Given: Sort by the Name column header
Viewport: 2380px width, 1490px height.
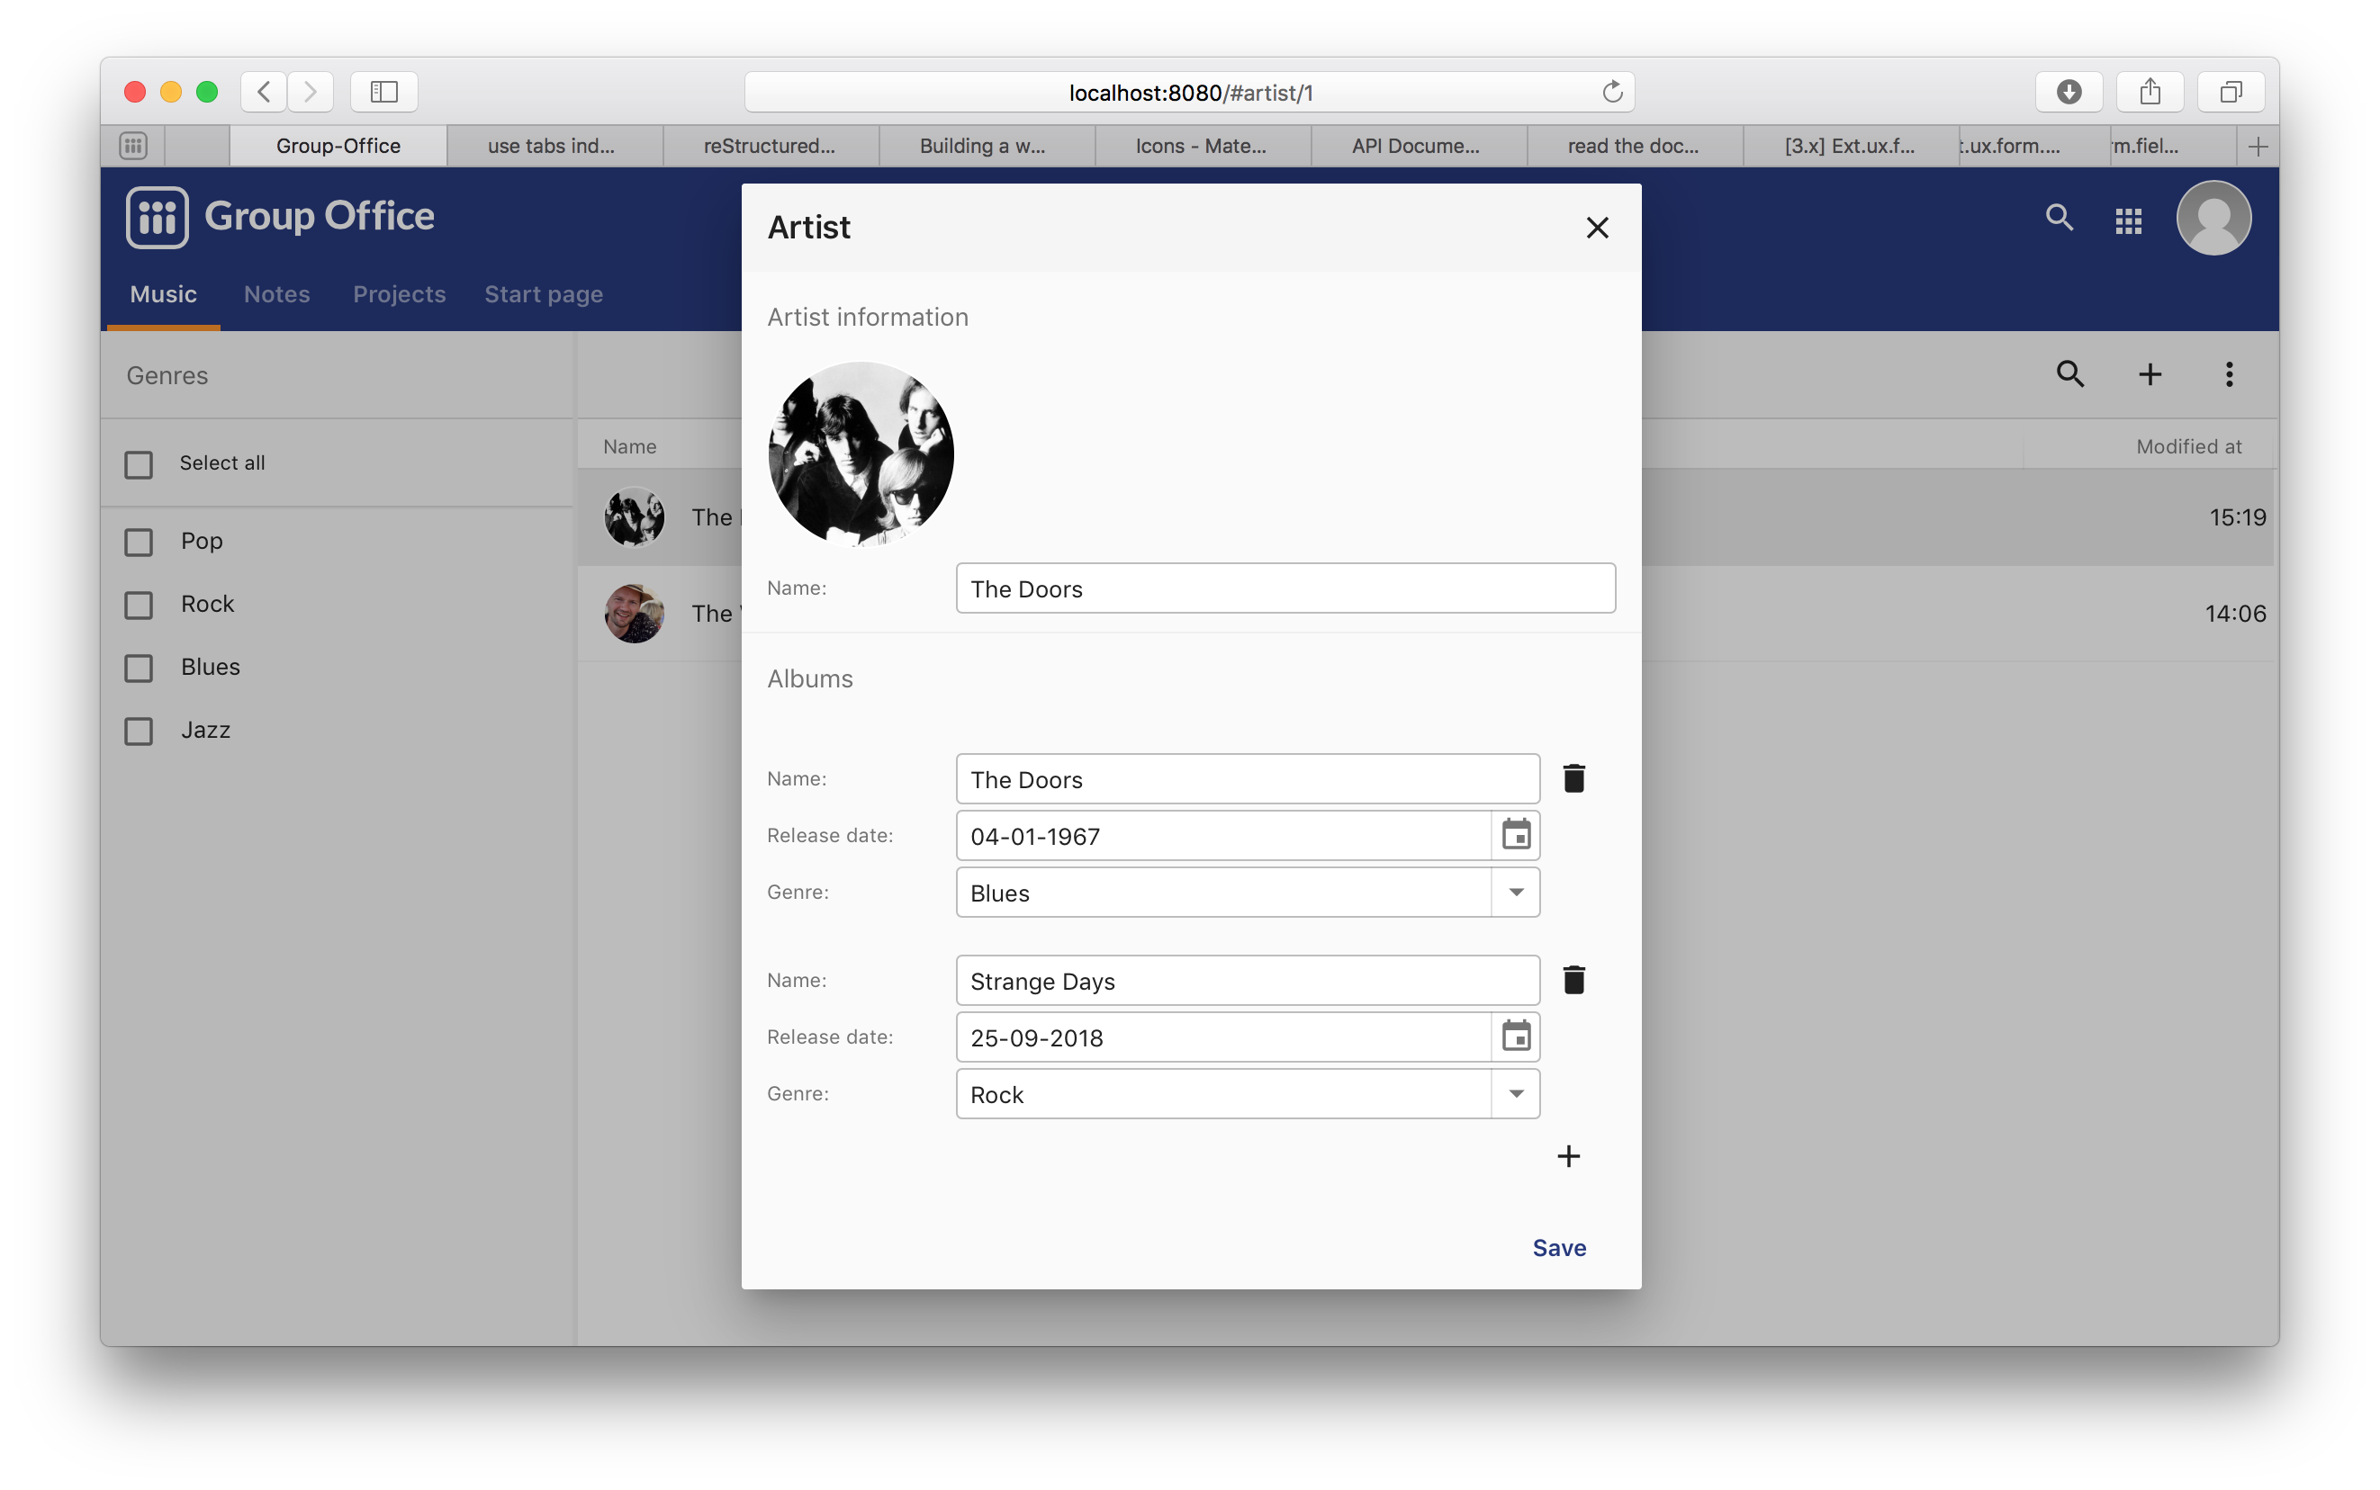Looking at the screenshot, I should [630, 446].
